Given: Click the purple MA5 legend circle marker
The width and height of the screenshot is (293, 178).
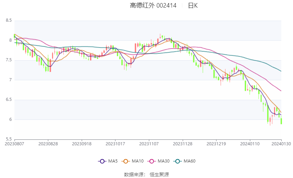Looking at the screenshot, I should (101, 161).
